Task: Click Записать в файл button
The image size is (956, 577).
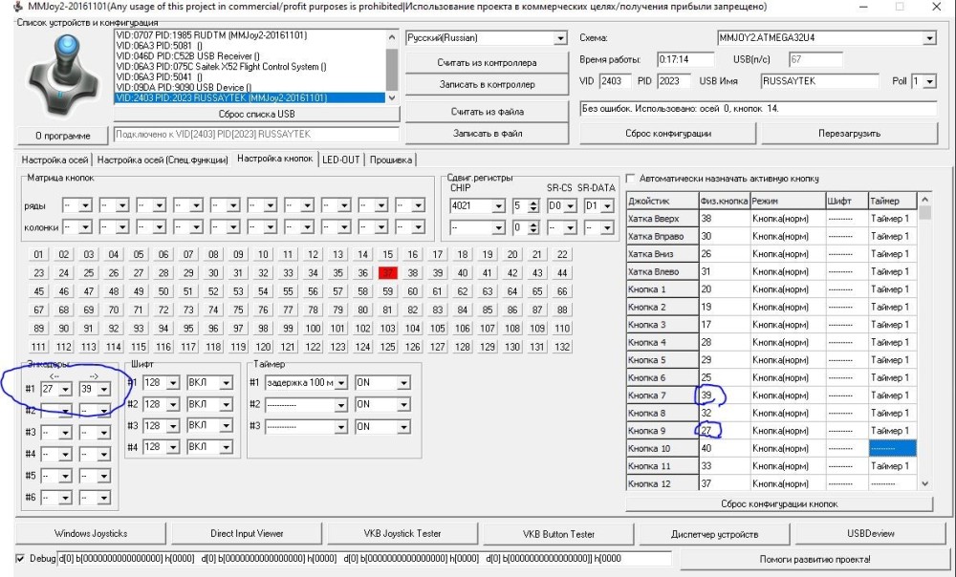Action: (487, 134)
